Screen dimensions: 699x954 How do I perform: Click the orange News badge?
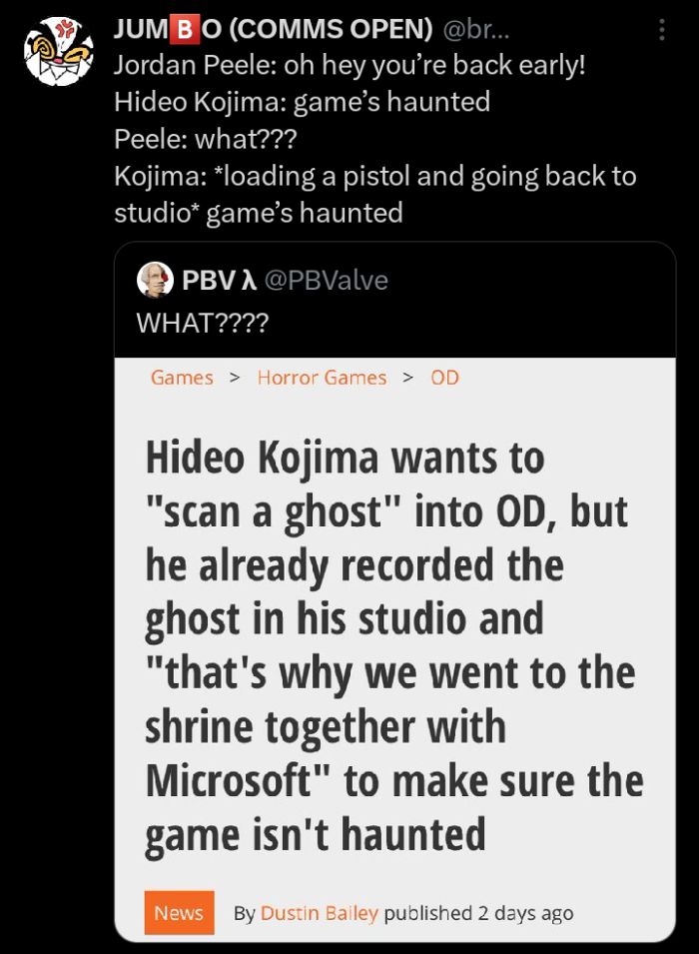pos(179,913)
